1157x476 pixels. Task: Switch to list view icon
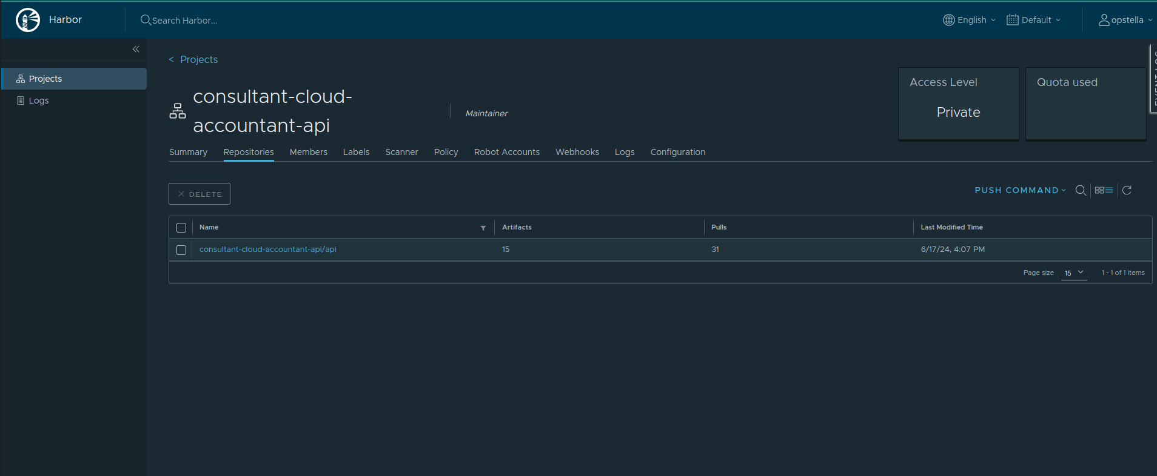[x=1109, y=190]
